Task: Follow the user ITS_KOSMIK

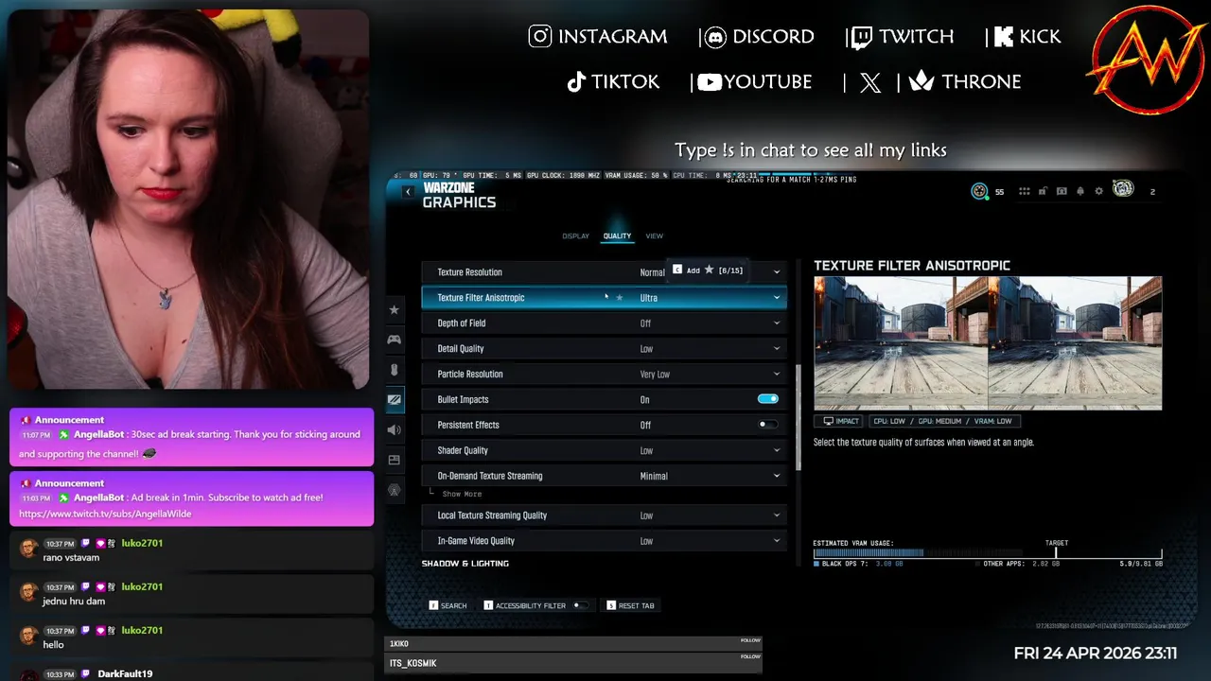Action: (x=750, y=656)
